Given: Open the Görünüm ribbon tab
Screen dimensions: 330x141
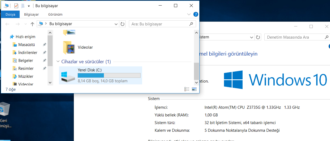Looking at the screenshot, I should coord(55,14).
